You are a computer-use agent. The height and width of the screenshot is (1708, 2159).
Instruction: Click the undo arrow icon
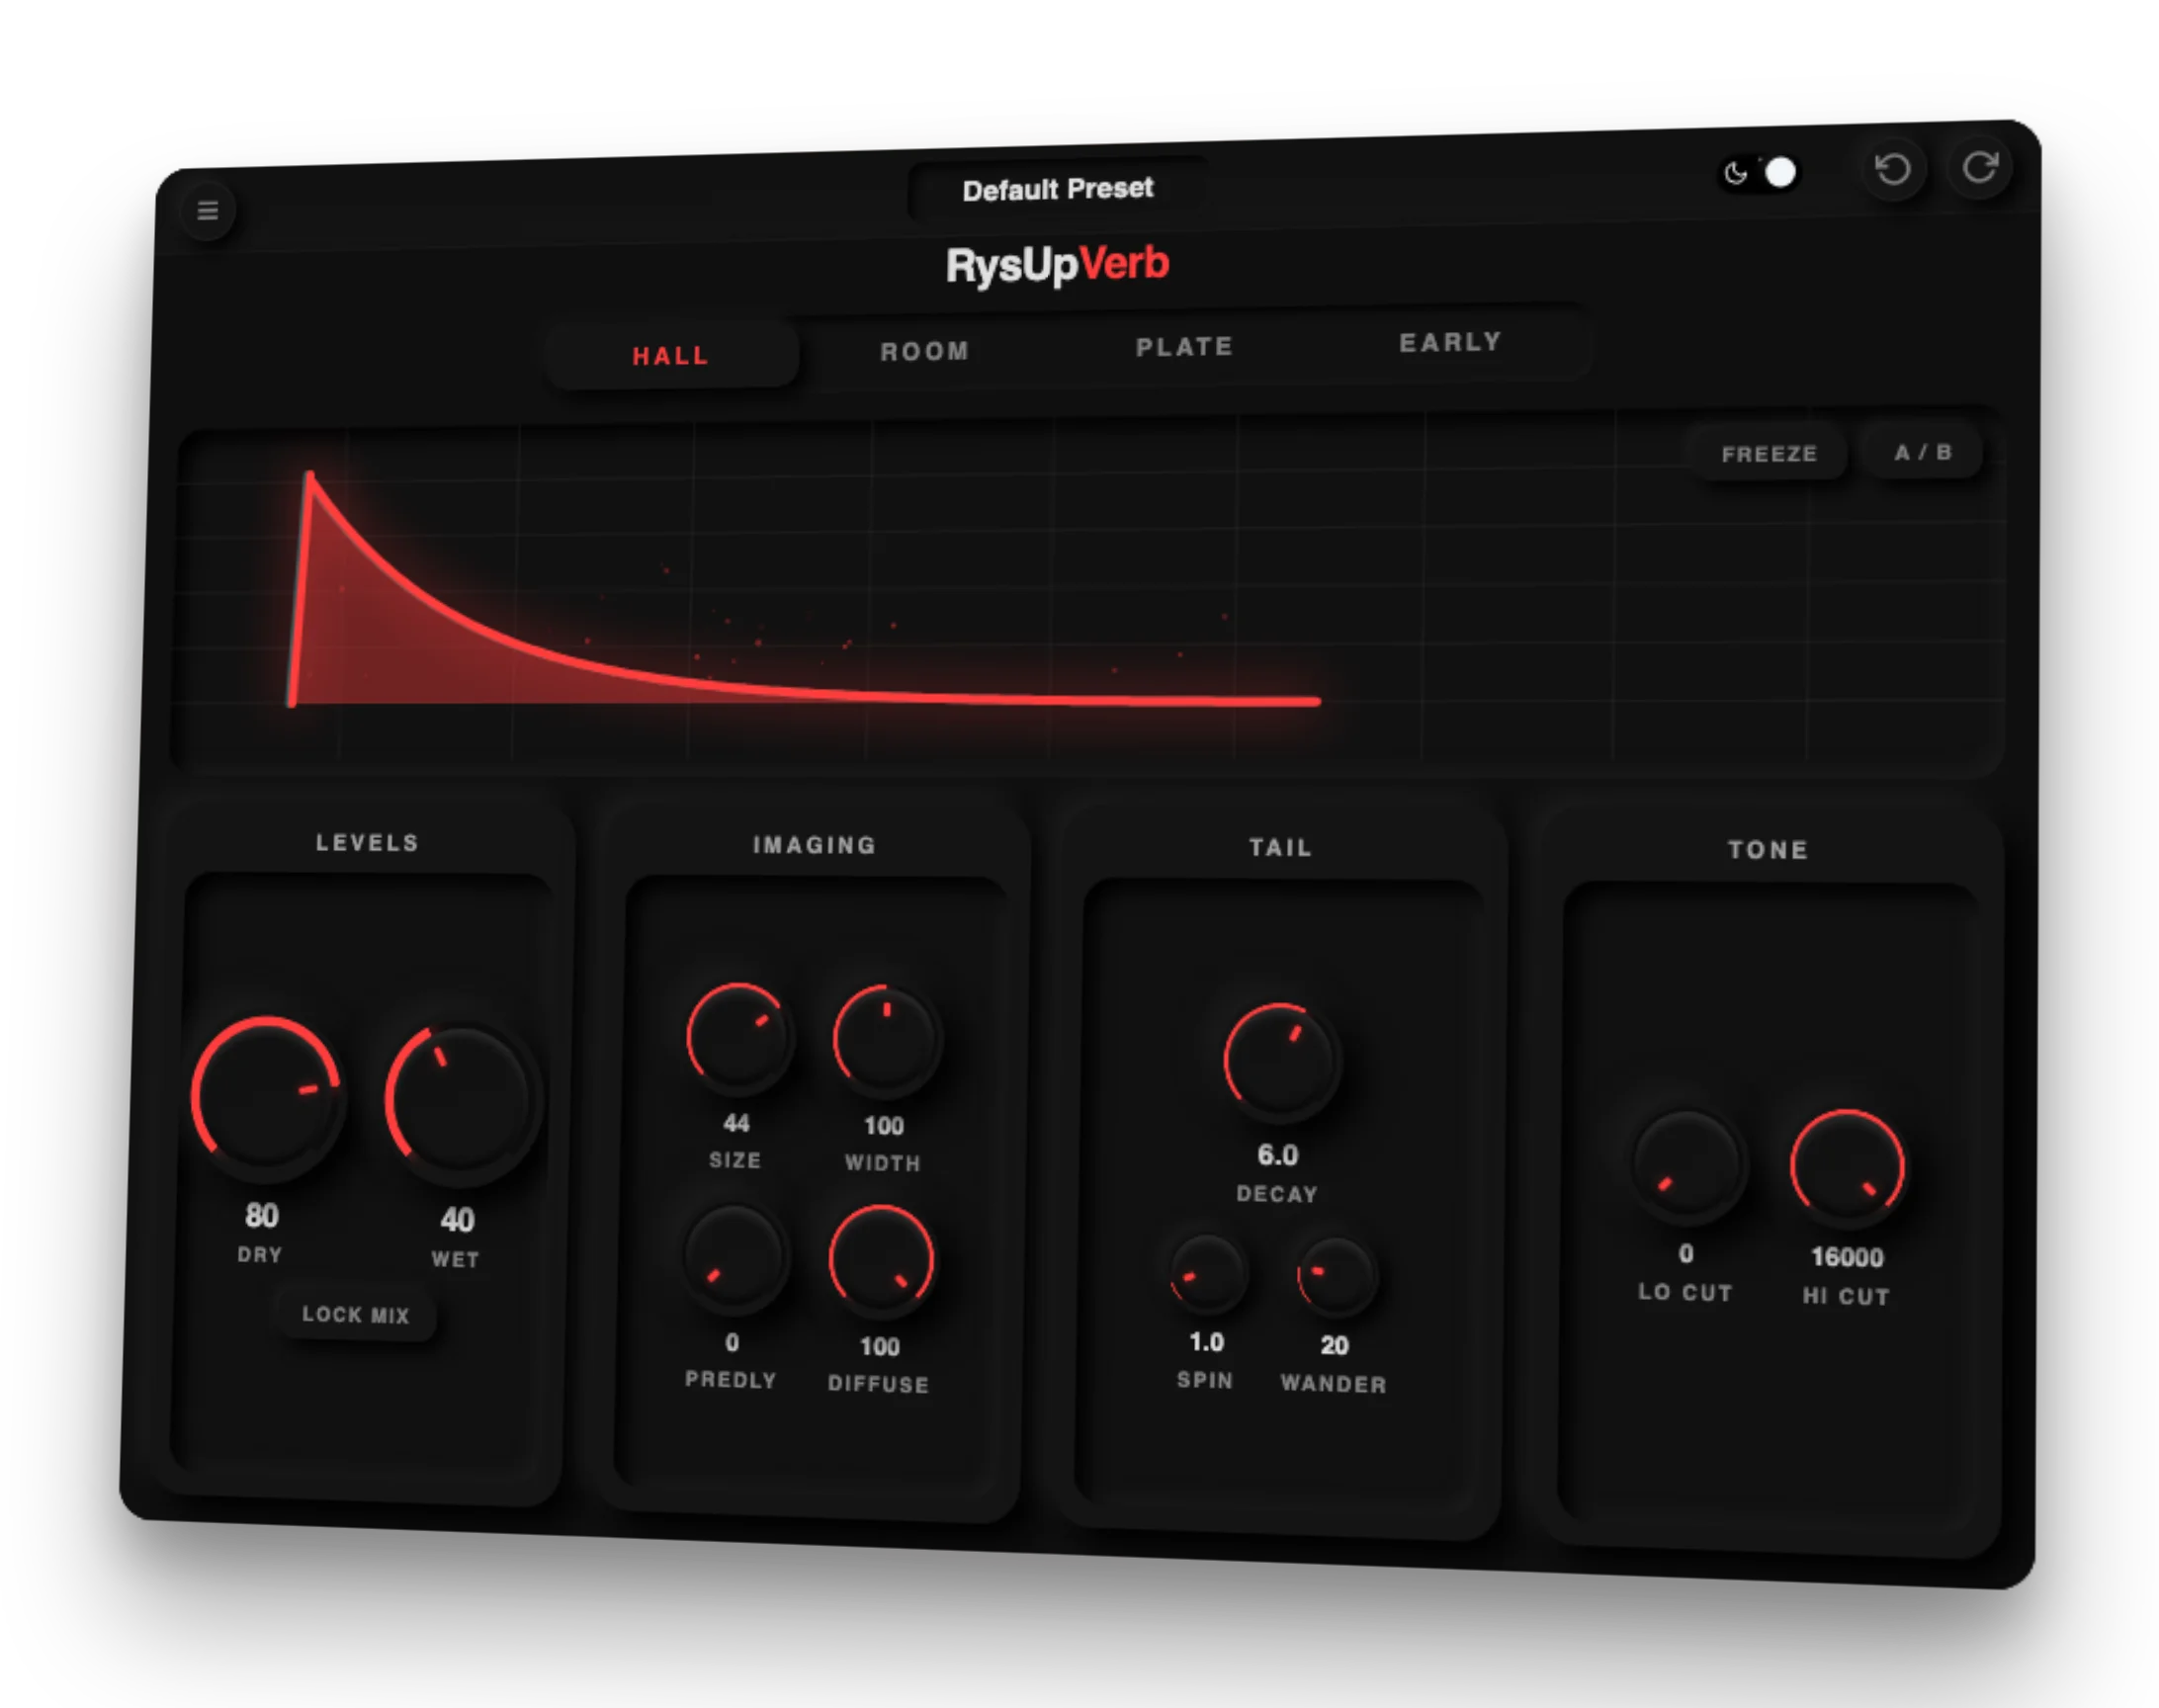(1892, 170)
